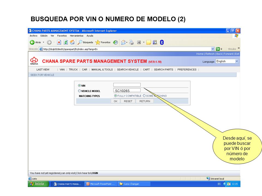This screenshot has width=262, height=196.
Task: Click the tray antivirus shield icon
Action: (229, 184)
